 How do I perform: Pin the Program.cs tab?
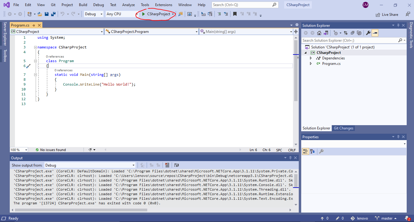point(34,25)
